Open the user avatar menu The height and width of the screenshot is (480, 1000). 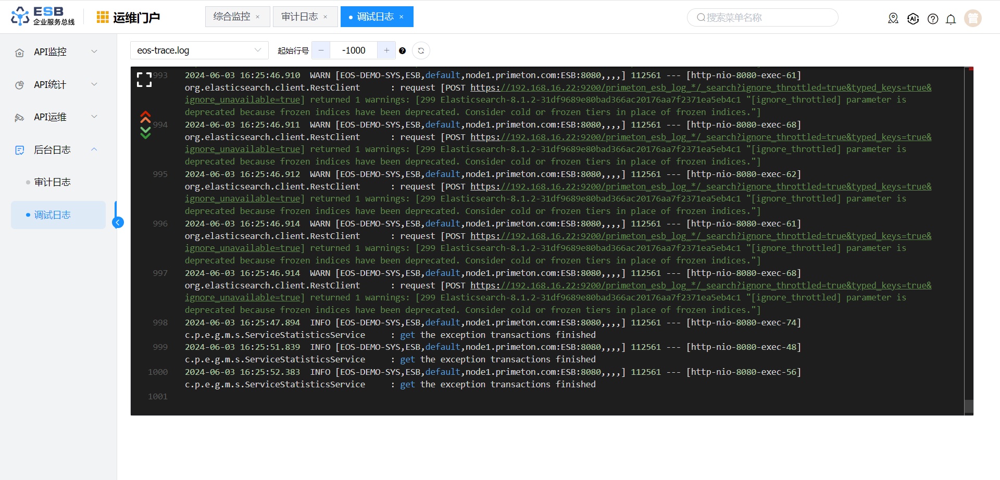(972, 18)
